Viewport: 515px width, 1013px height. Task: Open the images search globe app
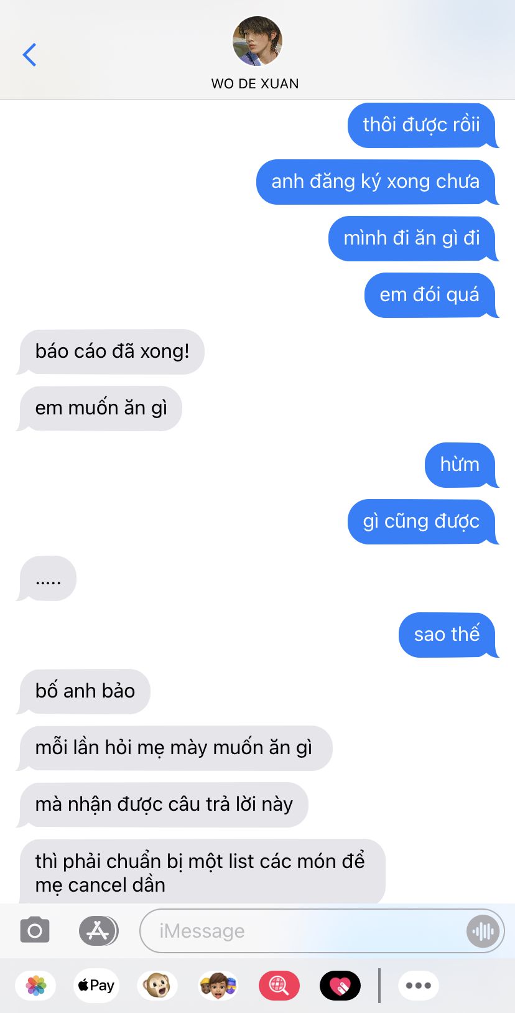tap(279, 986)
